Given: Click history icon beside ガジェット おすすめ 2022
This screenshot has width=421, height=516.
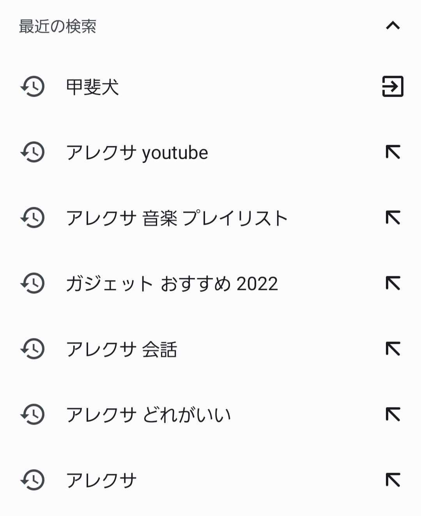Looking at the screenshot, I should pos(33,283).
